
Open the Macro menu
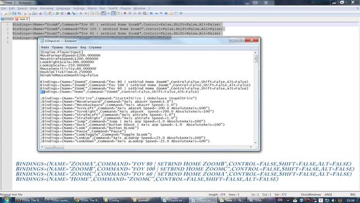(92, 8)
